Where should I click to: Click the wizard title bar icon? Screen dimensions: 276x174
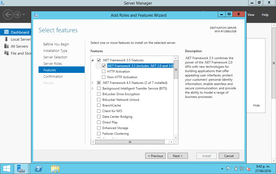36,15
